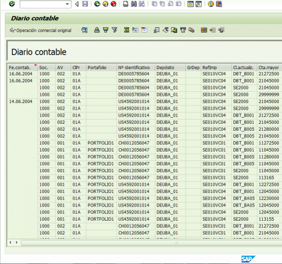282x264 pixels.
Task: Click the local file export icon
Action: (174, 30)
